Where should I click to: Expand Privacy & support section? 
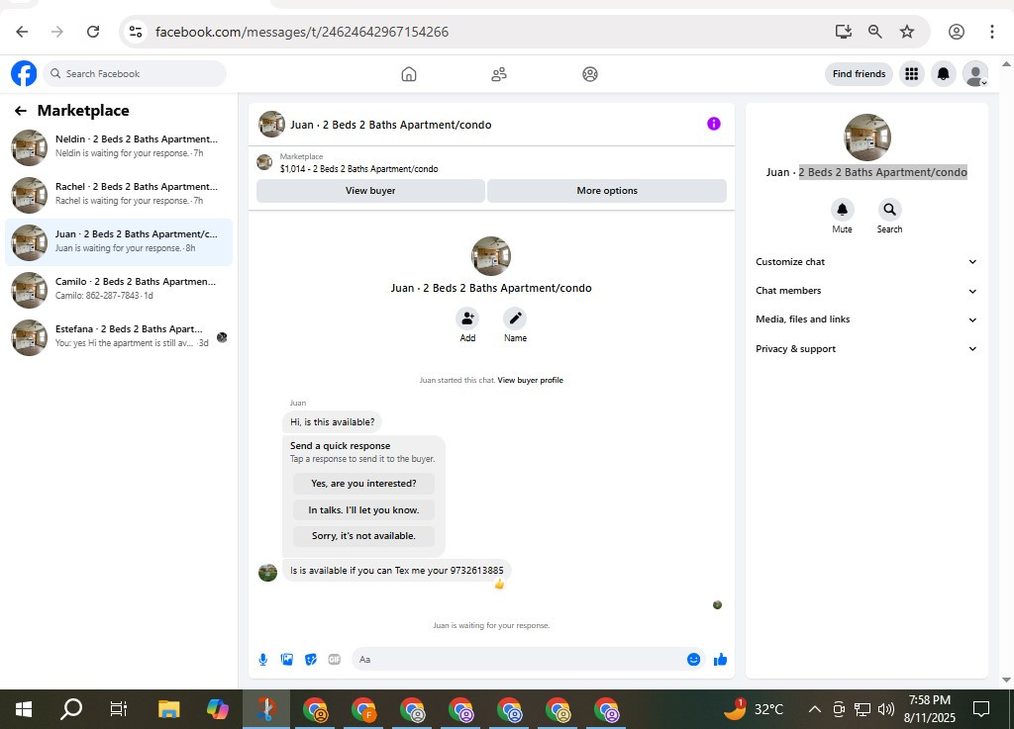coord(865,349)
